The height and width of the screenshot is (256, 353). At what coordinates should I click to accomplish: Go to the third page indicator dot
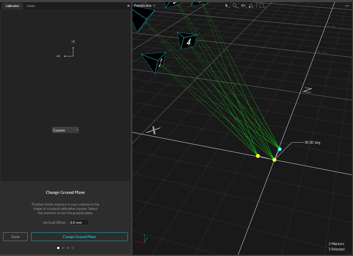coord(68,248)
